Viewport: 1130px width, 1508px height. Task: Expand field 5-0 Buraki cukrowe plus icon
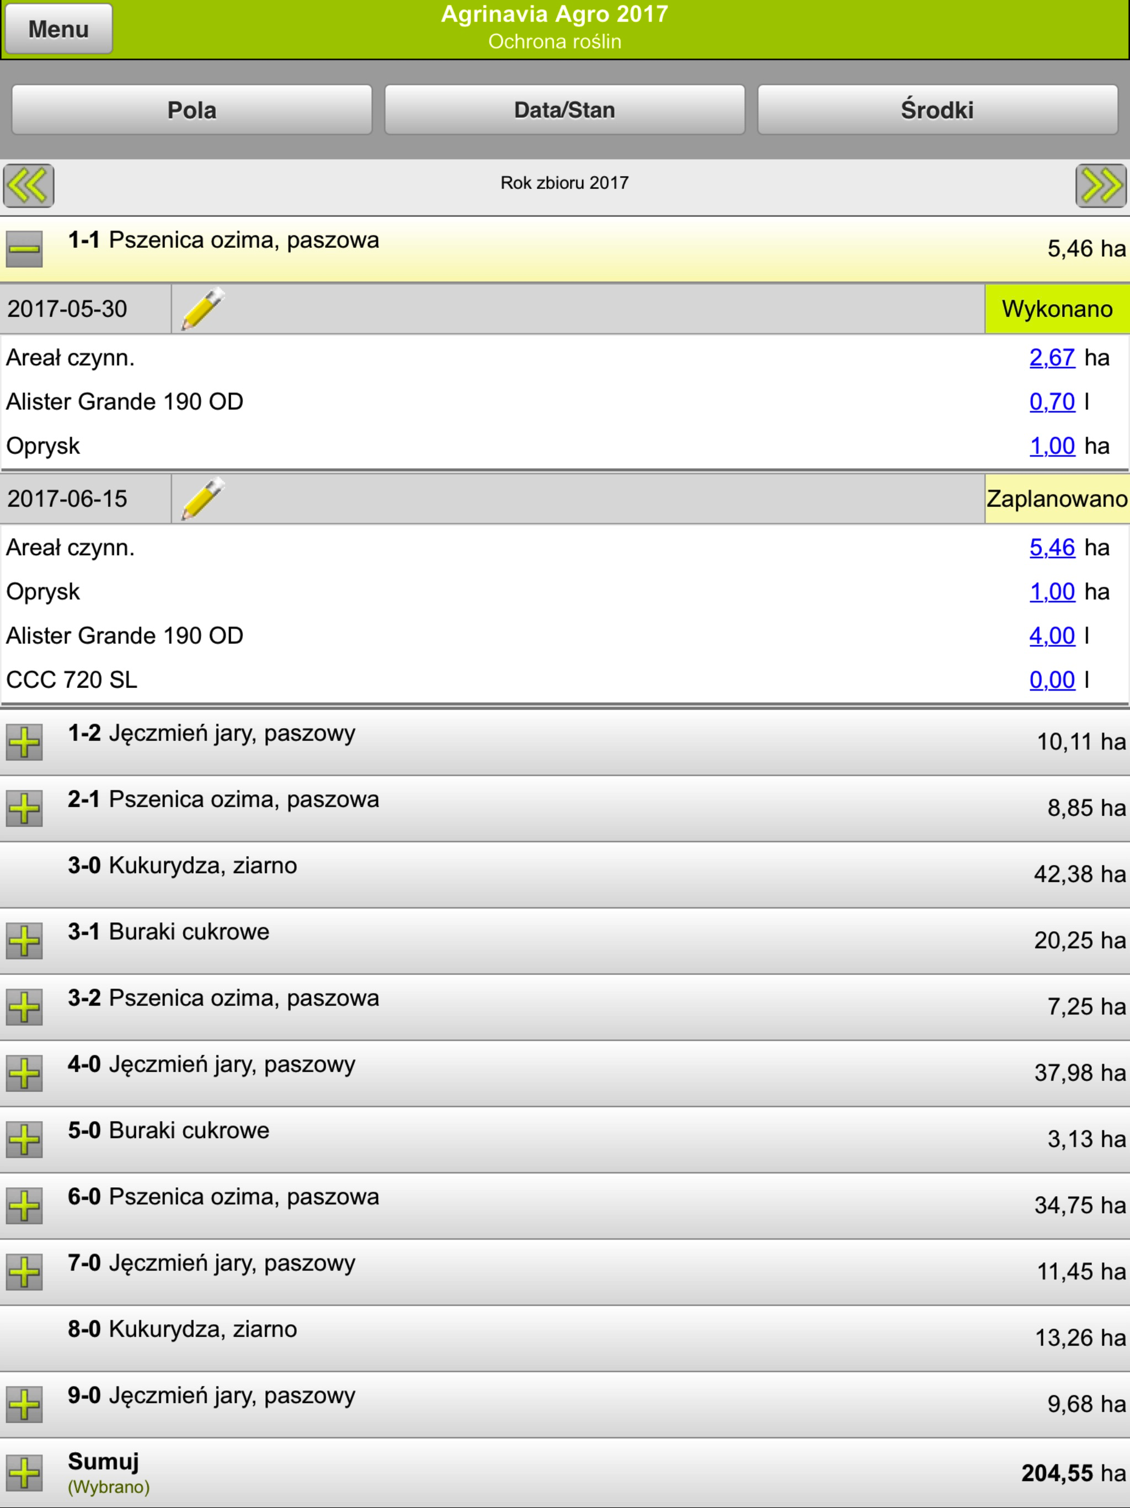24,1139
